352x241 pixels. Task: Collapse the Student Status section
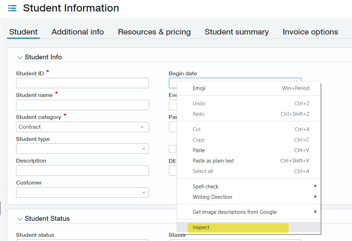pos(19,219)
